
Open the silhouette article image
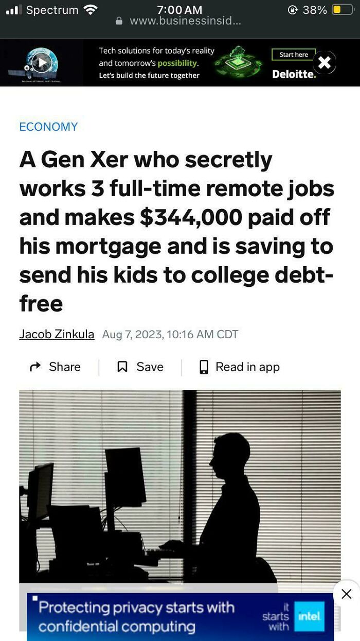tap(180, 487)
